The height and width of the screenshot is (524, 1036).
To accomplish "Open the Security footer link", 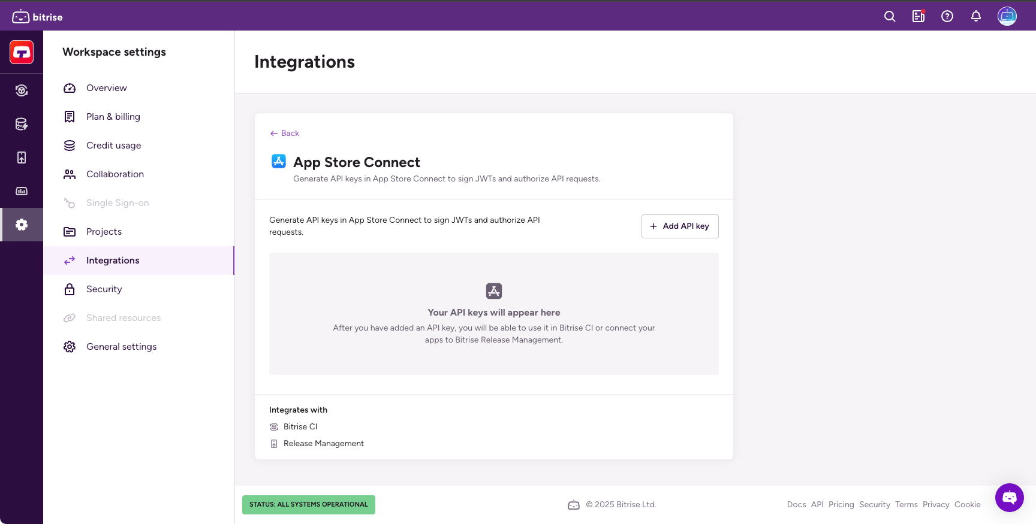I will (x=874, y=505).
